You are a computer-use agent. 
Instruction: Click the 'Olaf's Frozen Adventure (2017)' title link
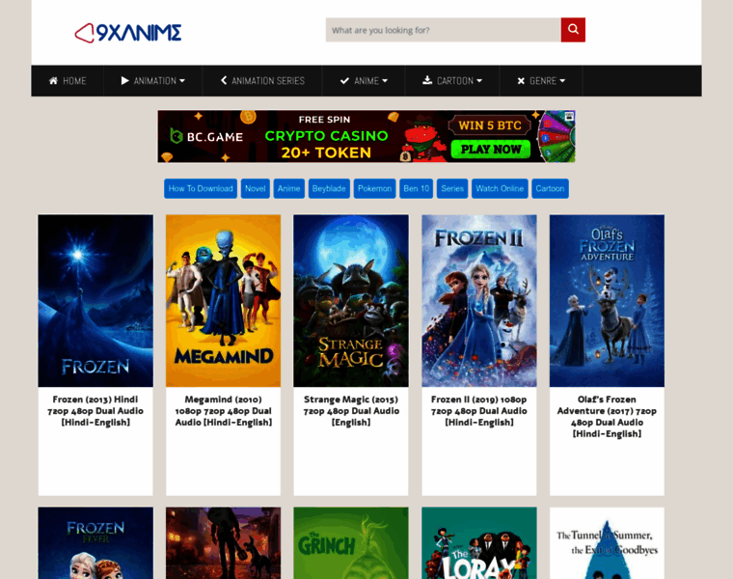coord(607,417)
